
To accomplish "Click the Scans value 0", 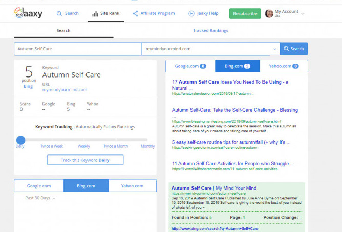I will coord(21,109).
